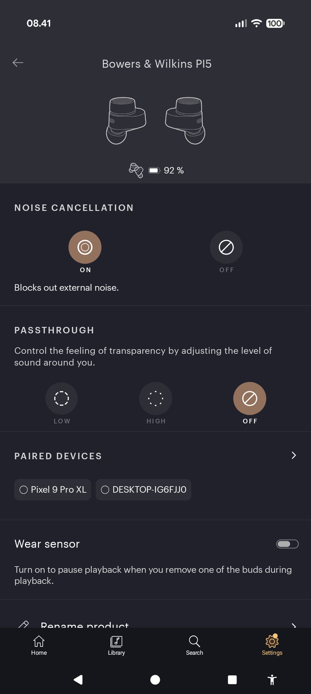311x694 pixels.
Task: Tap the Android home circle button
Action: click(155, 680)
